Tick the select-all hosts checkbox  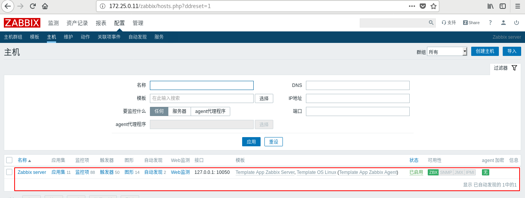coord(9,160)
